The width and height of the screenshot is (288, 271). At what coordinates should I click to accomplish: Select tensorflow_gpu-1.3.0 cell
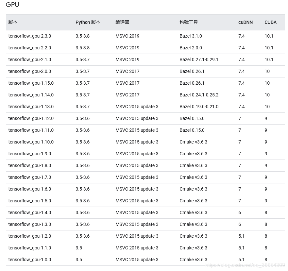tap(29, 224)
